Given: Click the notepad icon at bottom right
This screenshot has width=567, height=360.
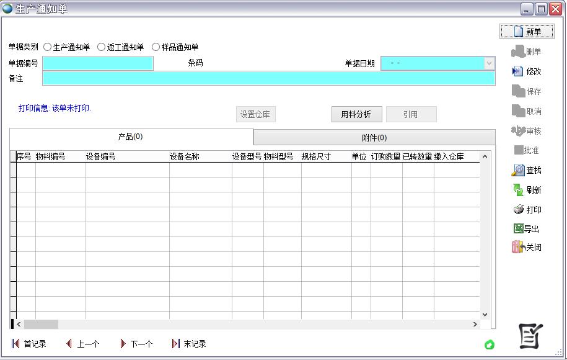Looking at the screenshot, I should tap(530, 336).
